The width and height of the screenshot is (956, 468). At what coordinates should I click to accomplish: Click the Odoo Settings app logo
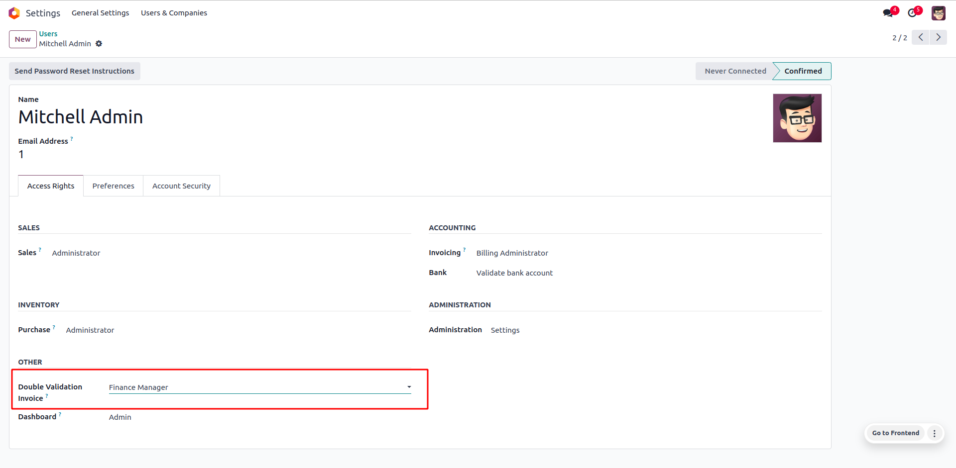14,13
